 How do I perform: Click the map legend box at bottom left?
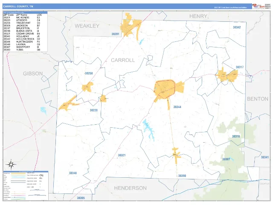coord(26,185)
